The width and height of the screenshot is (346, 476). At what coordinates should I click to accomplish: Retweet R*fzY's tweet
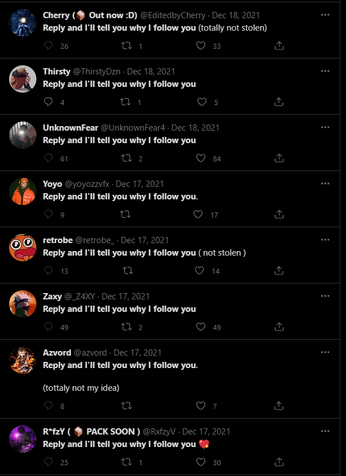(126, 462)
